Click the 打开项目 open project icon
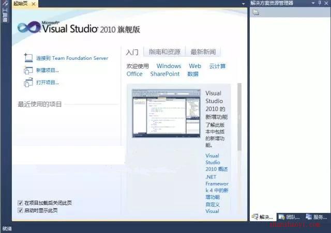This screenshot has width=331, height=233. point(28,82)
